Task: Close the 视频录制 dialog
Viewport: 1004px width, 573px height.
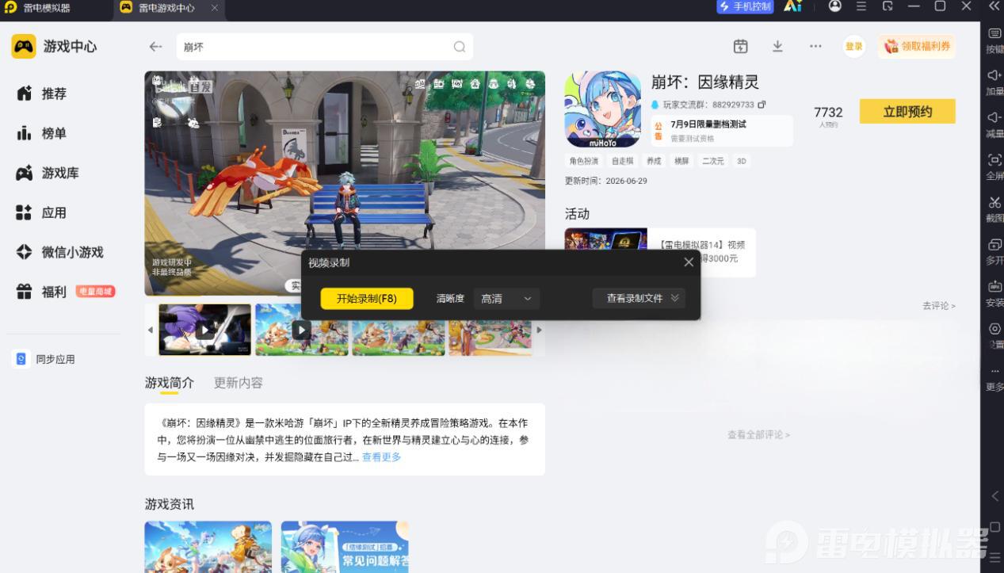Action: pos(689,262)
